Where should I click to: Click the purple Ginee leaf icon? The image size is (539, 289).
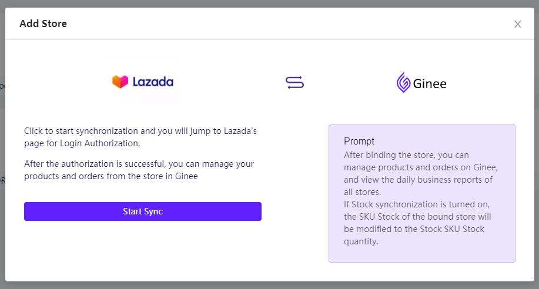pos(403,82)
